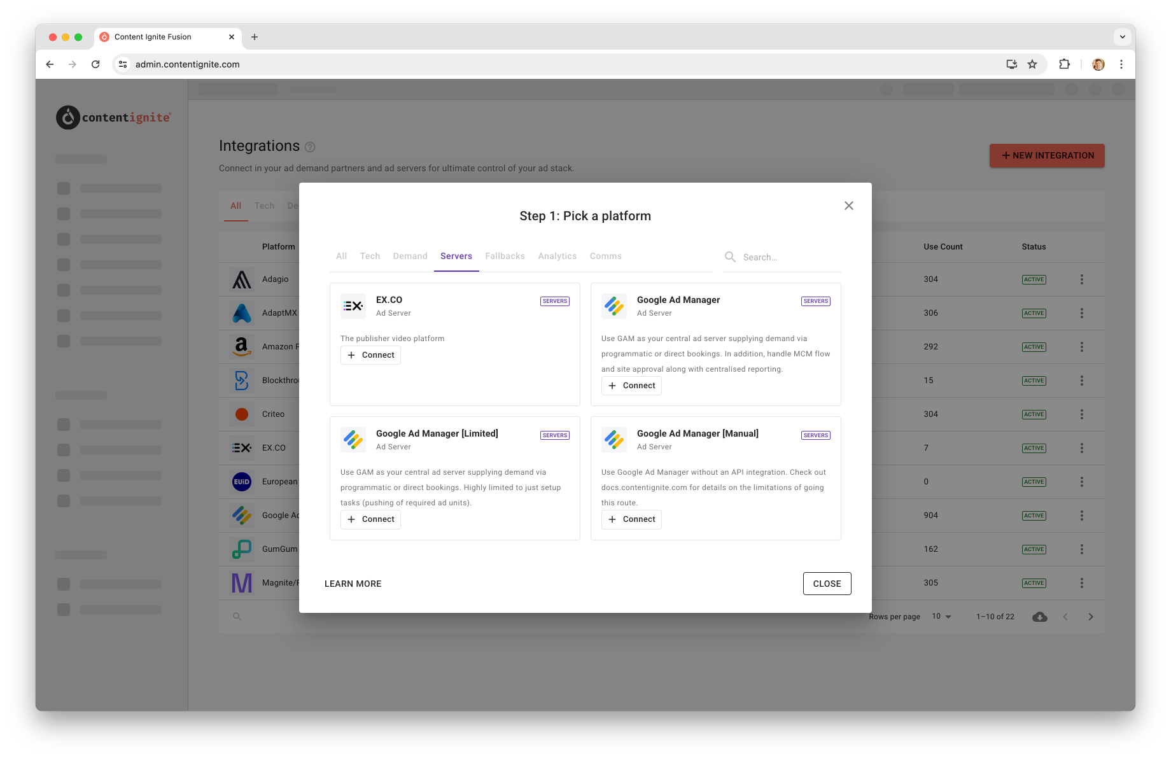Viewport: 1171px width, 758px height.
Task: Click the Integrations help question-mark icon
Action: click(x=310, y=147)
